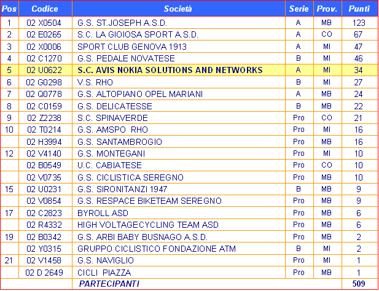Click code 02 X0006
This screenshot has width=379, height=291.
click(x=44, y=47)
